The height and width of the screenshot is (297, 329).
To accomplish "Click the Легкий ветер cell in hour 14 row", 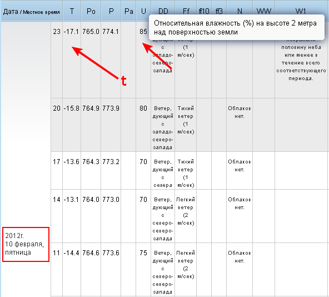I will point(186,211).
